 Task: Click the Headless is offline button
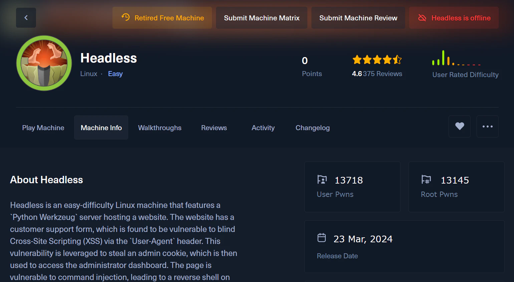(454, 18)
